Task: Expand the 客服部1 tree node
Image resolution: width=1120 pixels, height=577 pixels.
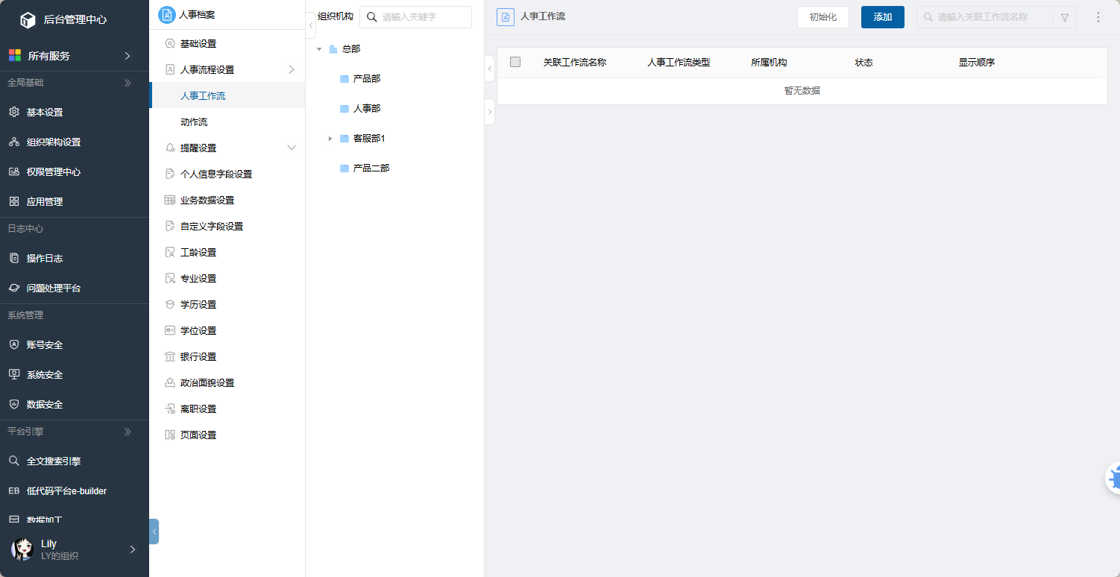Action: point(330,139)
